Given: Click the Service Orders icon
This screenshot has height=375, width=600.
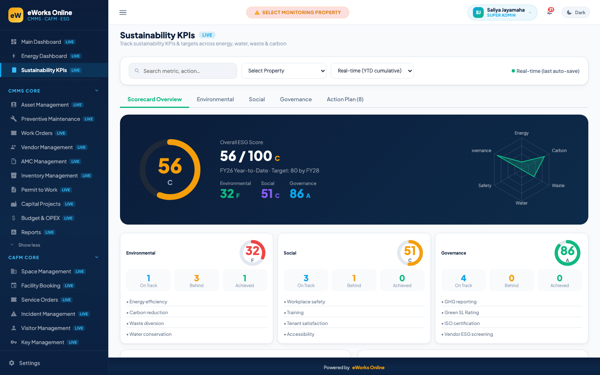Looking at the screenshot, I should click(x=14, y=300).
